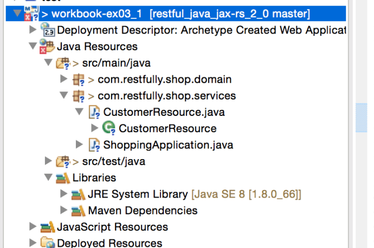Screen dimensions: 374x248
Task: Click the Maven Dependencies library icon
Action: (79, 210)
